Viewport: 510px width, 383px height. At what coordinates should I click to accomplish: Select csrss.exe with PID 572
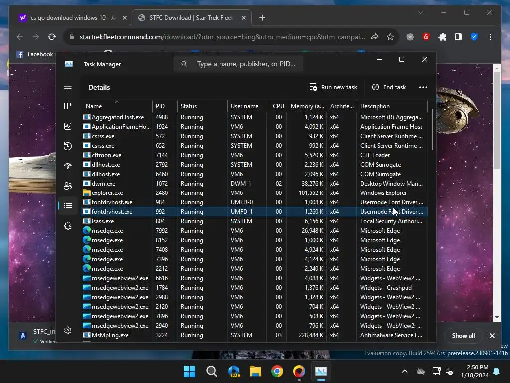click(254, 136)
